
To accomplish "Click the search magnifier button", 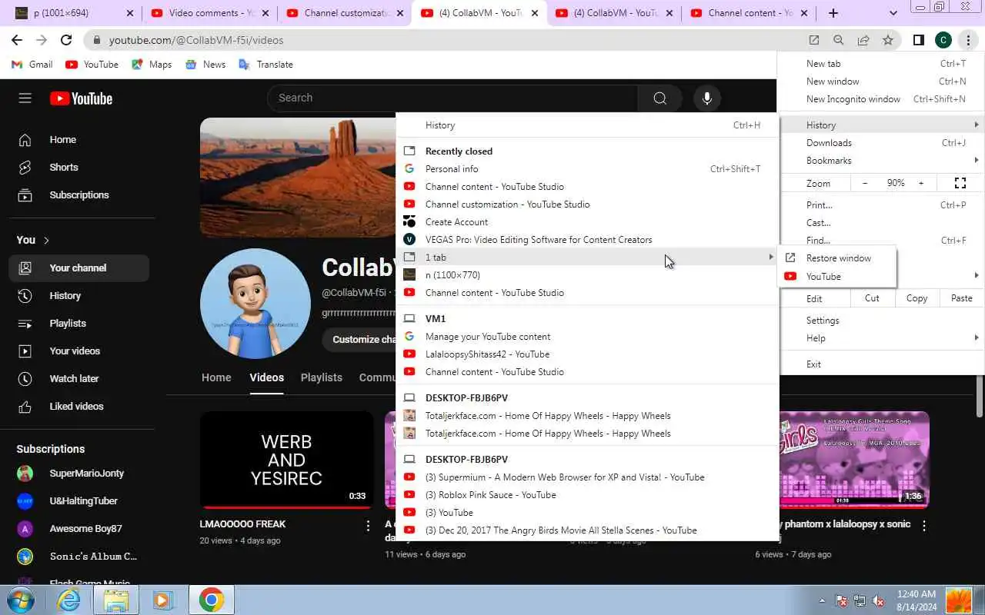I will coord(659,98).
